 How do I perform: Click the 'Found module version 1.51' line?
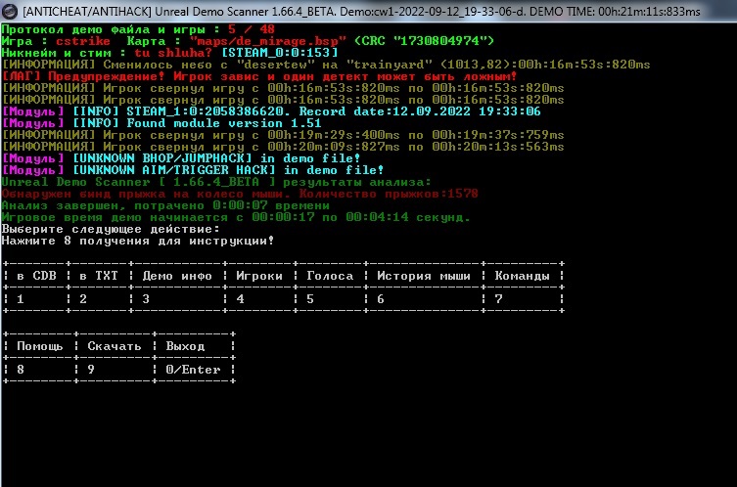click(x=161, y=123)
